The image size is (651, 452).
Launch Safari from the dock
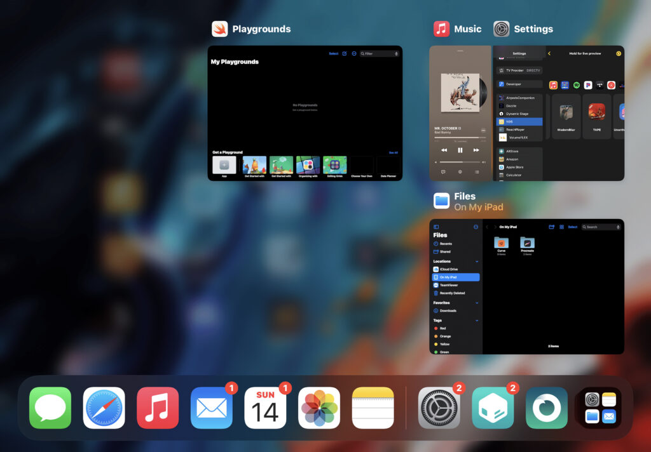(x=104, y=407)
